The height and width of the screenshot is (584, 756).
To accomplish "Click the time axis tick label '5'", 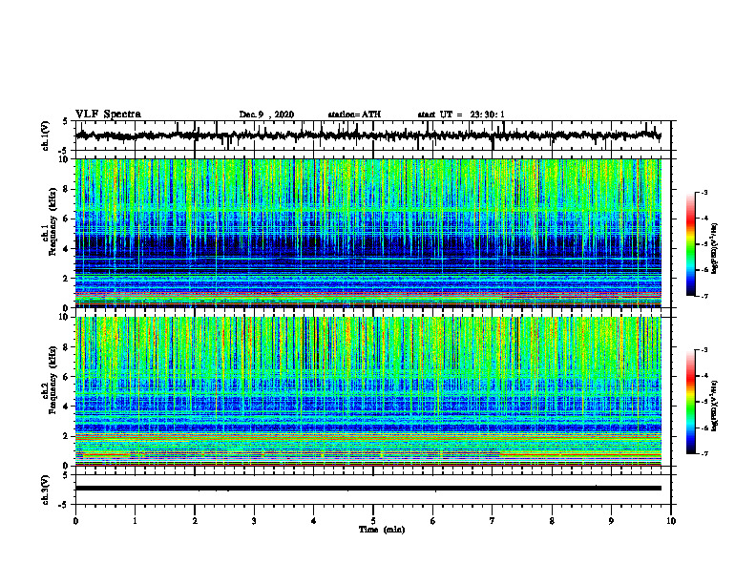I will coord(373,521).
